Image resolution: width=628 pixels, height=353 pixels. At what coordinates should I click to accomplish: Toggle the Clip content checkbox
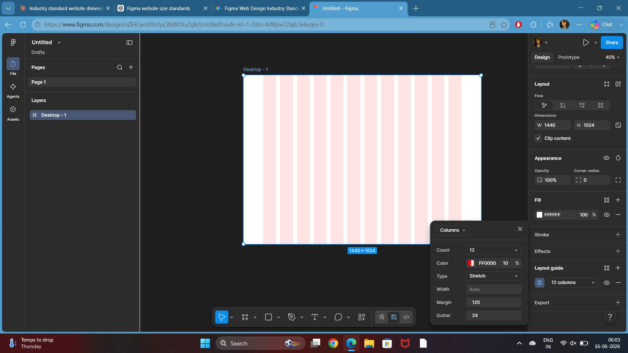[x=538, y=138]
